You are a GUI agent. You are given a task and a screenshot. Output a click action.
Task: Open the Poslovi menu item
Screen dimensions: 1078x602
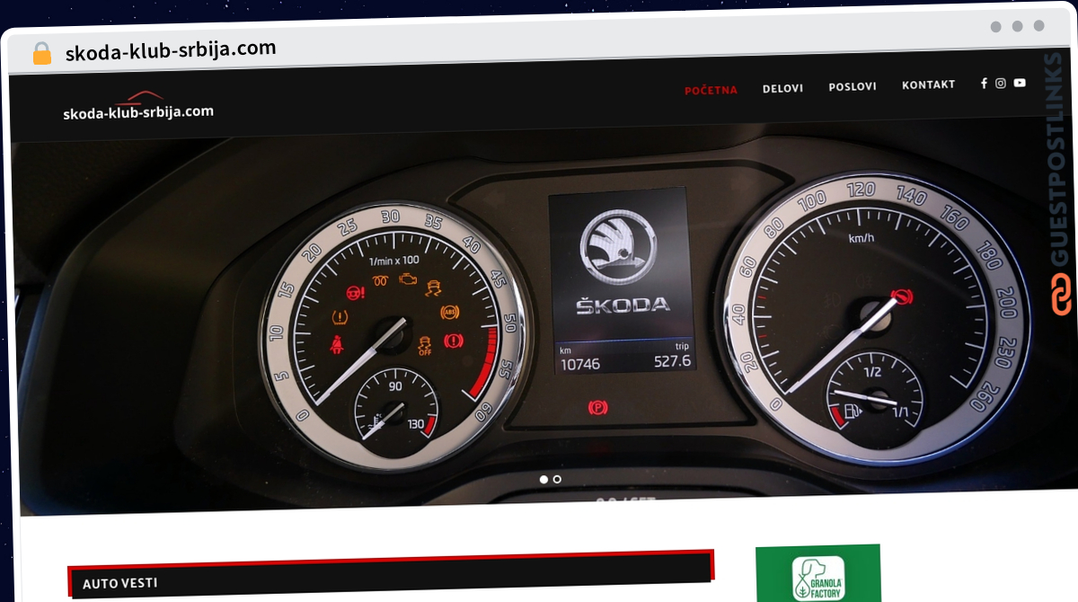pos(853,86)
